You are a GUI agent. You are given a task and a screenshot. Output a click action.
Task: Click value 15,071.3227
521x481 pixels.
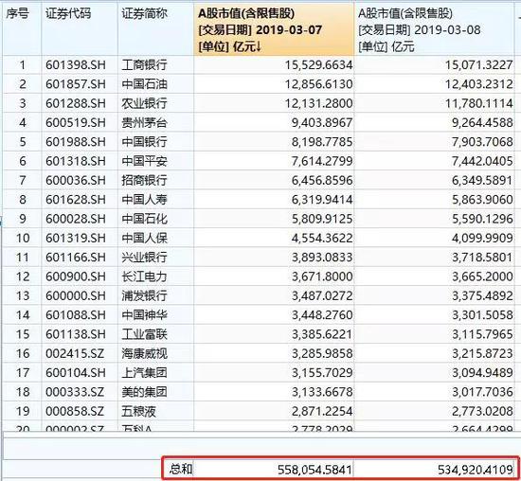coord(478,65)
